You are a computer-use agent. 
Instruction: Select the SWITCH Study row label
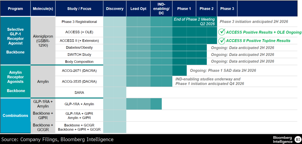[79, 55]
